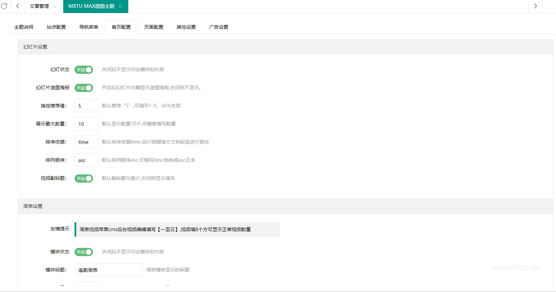The height and width of the screenshot is (292, 556).
Task: Click the 模块标题 label
Action: tap(56, 270)
